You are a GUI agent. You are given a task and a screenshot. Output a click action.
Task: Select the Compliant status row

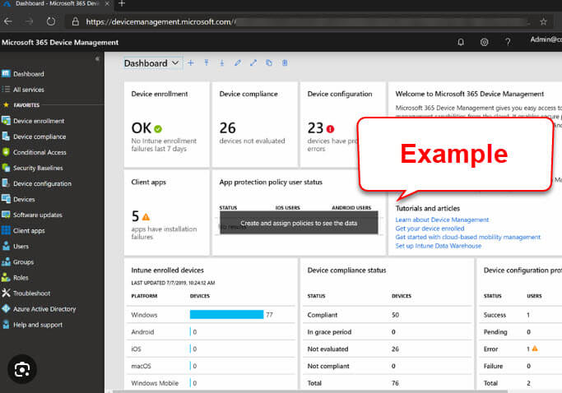[387, 315]
